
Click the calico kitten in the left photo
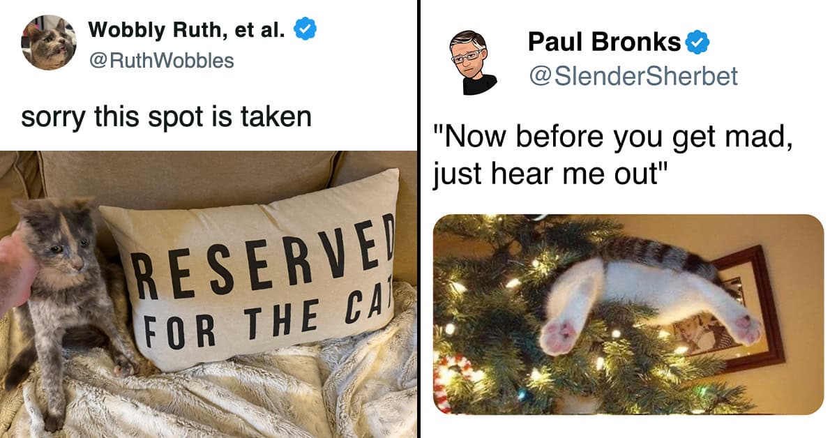point(66,300)
